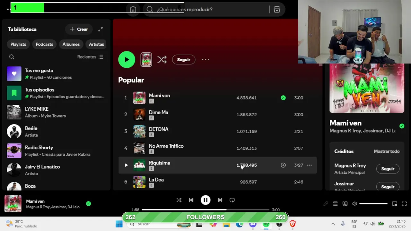Open Radio Shorty playlist
Viewport: 411px width, 231px height.
[x=57, y=151]
